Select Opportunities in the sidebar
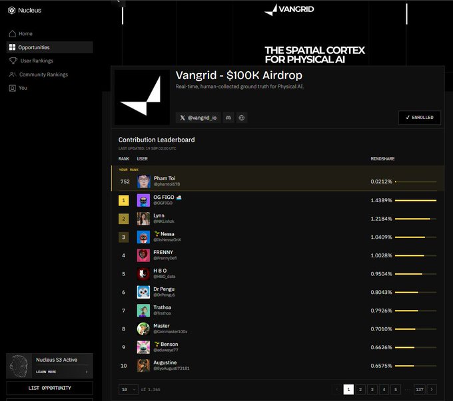453x401 pixels. (49, 47)
